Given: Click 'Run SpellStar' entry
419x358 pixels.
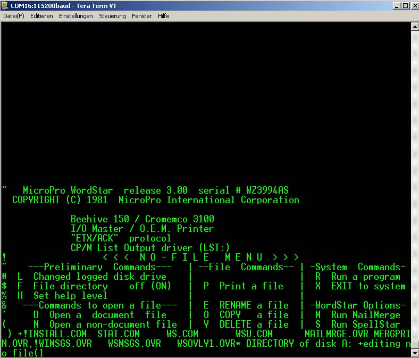Looking at the screenshot, I should (x=366, y=324).
